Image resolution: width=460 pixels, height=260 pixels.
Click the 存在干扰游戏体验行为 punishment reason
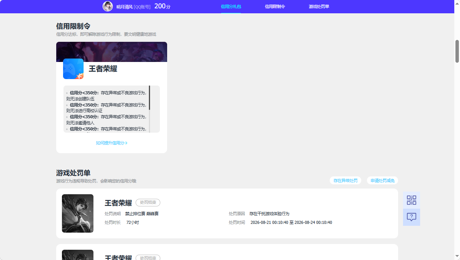[x=269, y=214]
